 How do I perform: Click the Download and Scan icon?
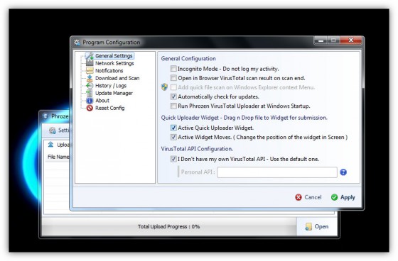90,78
